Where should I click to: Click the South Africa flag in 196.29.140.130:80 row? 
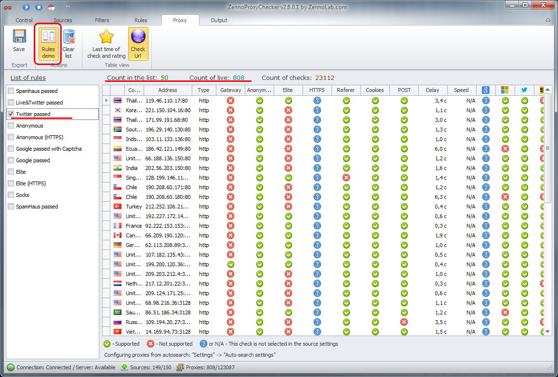(118, 130)
